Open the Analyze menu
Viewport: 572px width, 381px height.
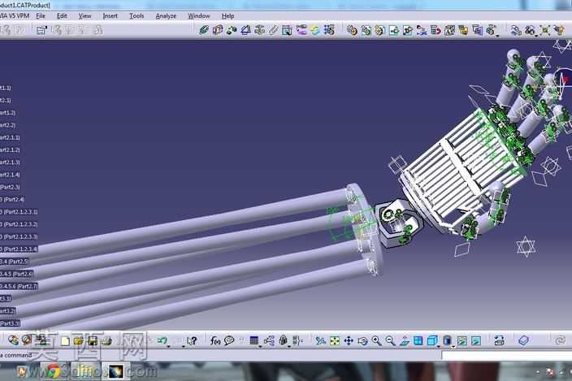click(166, 16)
